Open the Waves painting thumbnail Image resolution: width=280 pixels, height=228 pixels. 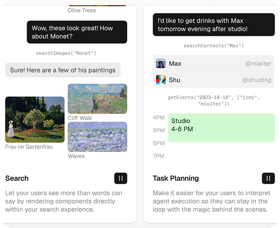tap(97, 137)
